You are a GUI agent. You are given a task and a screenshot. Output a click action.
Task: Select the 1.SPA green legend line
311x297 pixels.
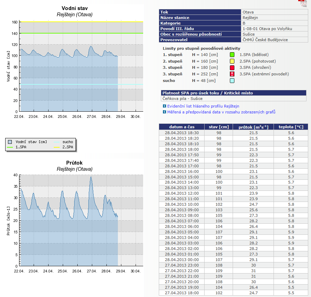(10, 147)
